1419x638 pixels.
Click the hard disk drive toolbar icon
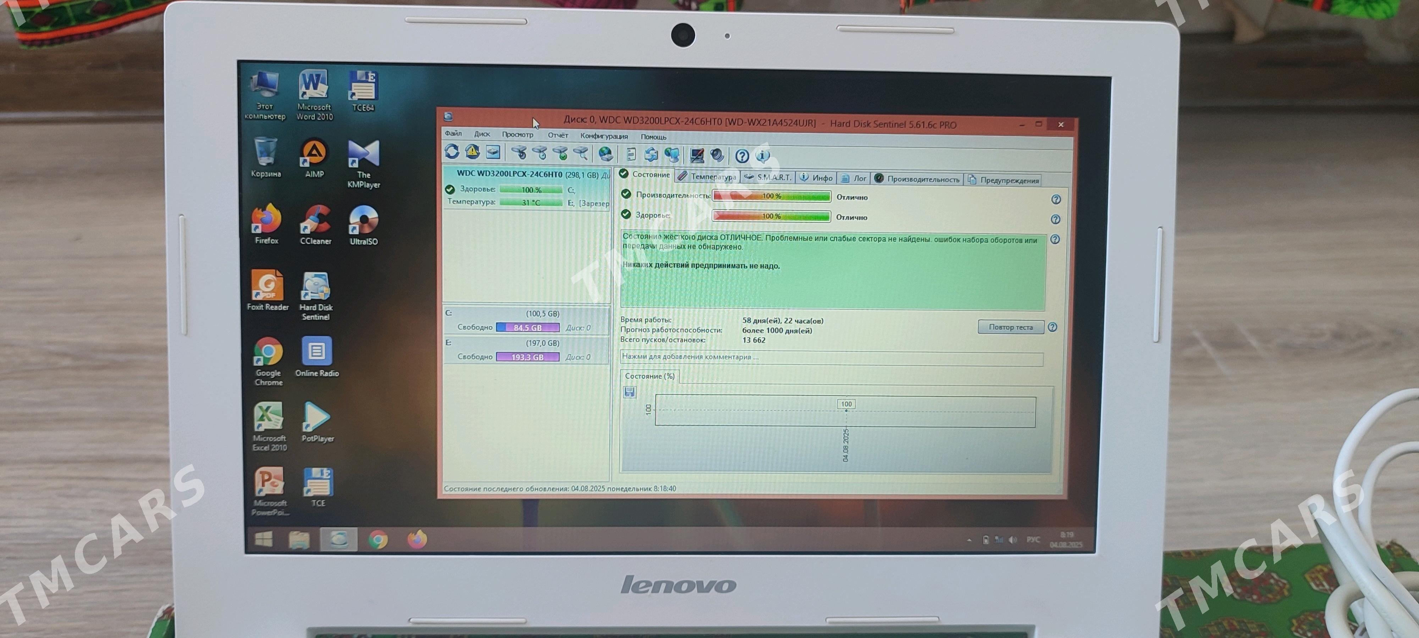click(493, 152)
